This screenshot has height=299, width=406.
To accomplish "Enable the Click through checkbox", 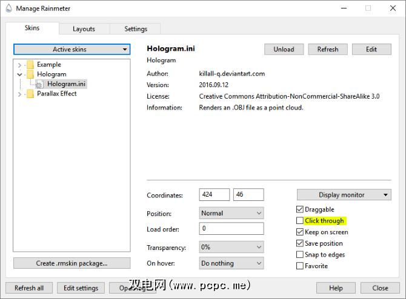I will pyautogui.click(x=299, y=221).
